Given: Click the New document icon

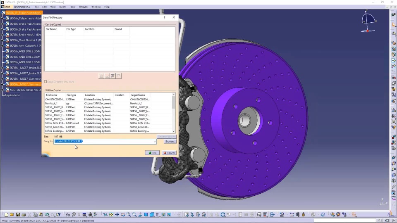Looking at the screenshot, I should tap(6, 215).
